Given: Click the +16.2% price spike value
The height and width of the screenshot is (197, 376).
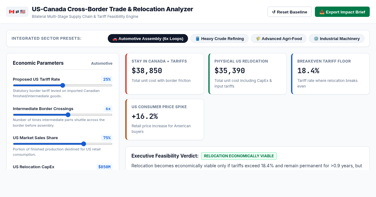Looking at the screenshot, I should coord(145,116).
